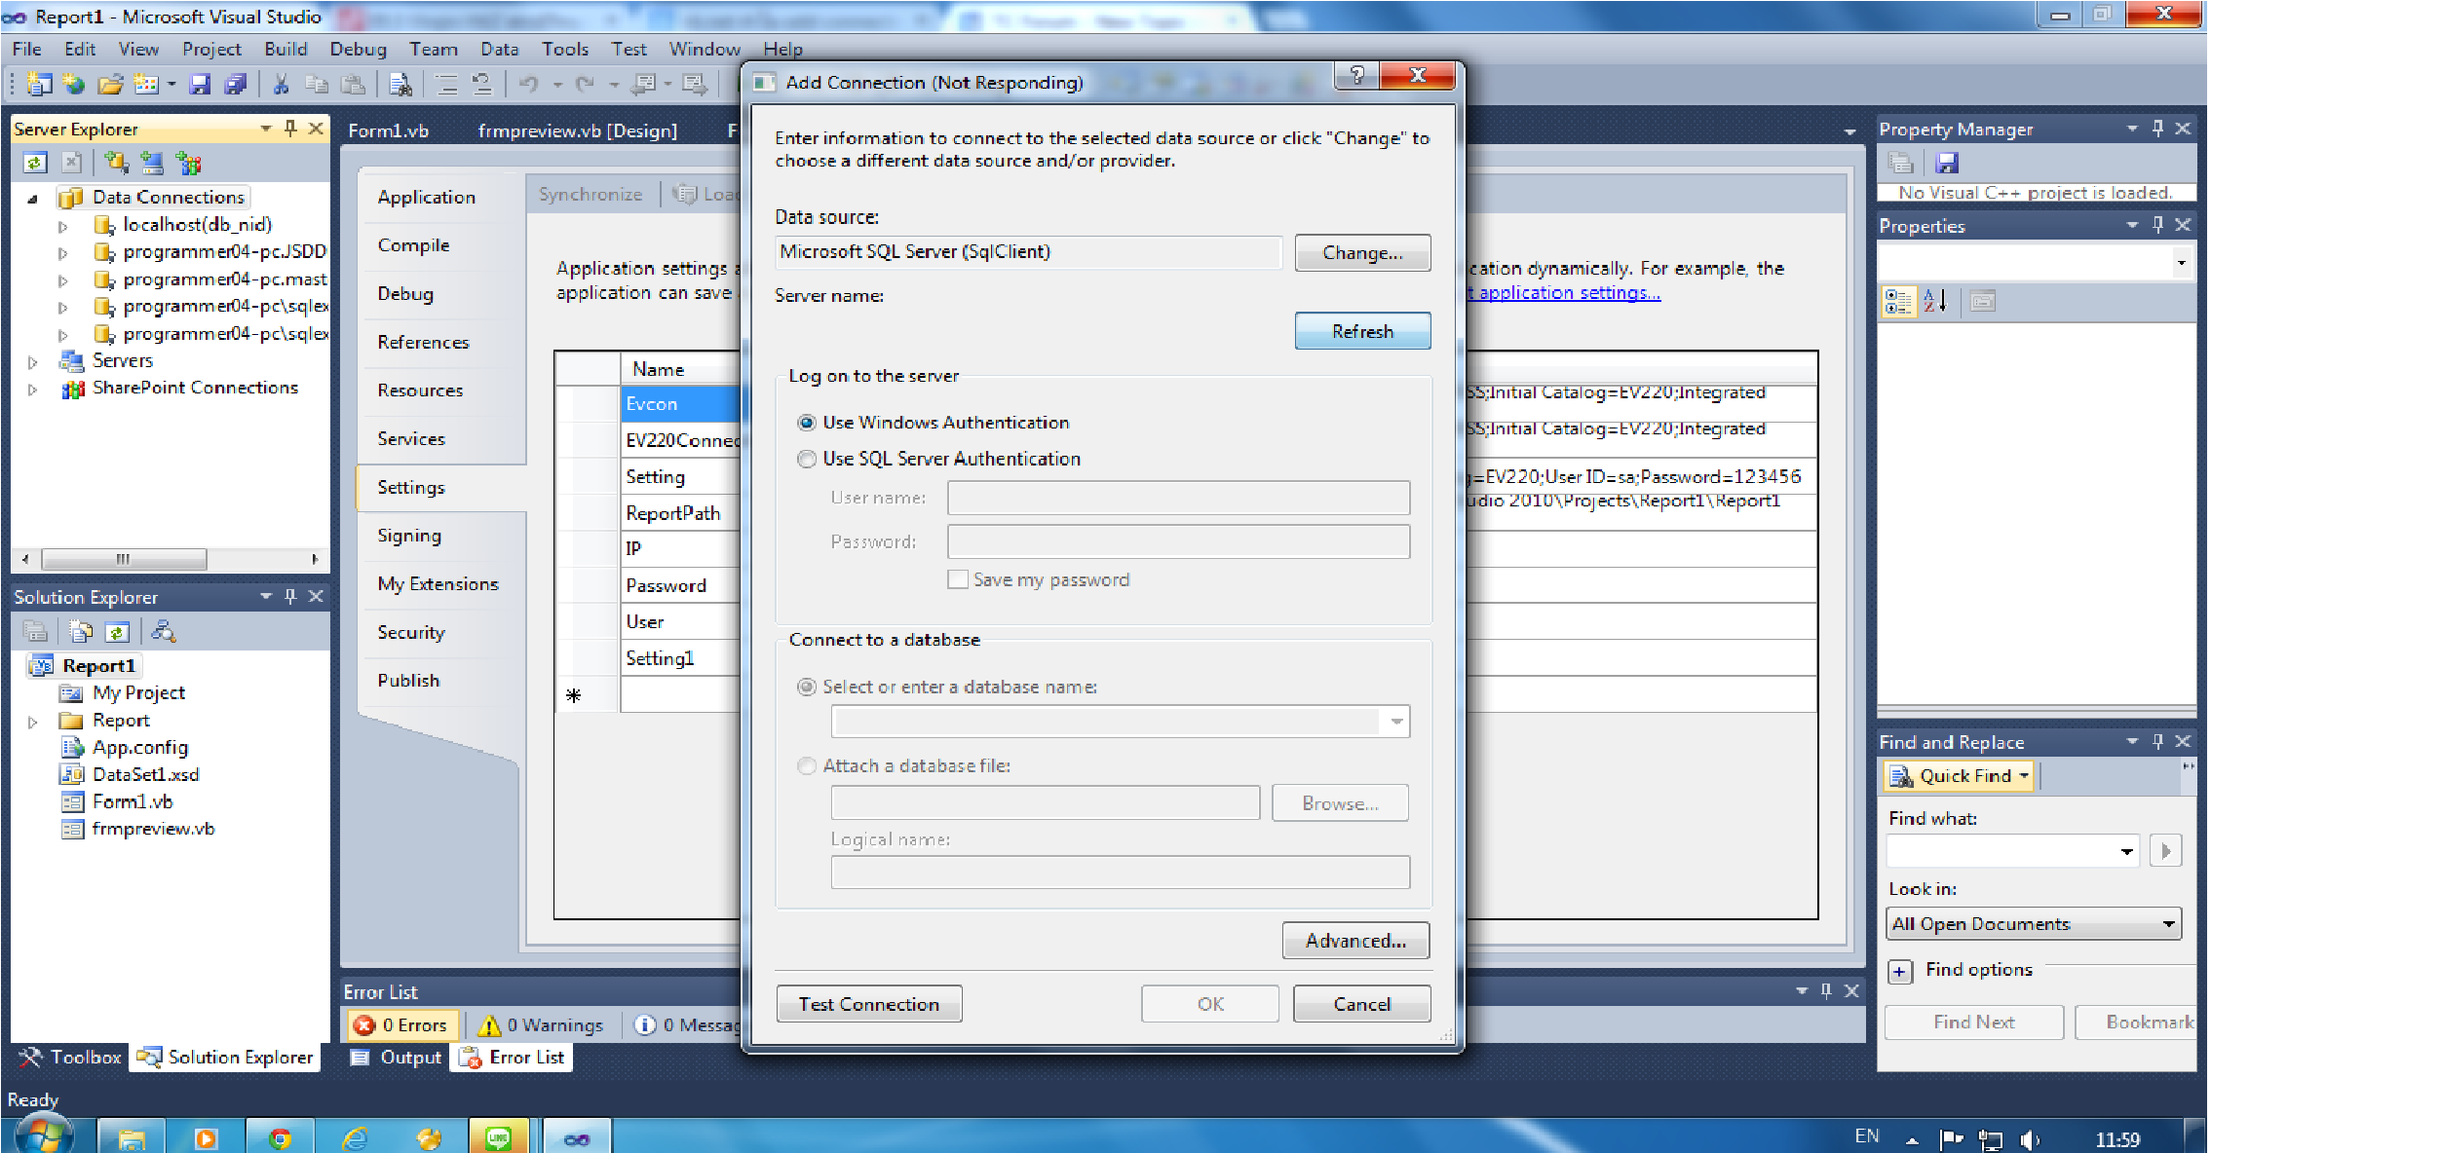Click the Copy toolbar icon
Image resolution: width=2440 pixels, height=1153 pixels.
[x=317, y=85]
